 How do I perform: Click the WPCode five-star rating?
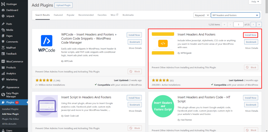[44, 80]
